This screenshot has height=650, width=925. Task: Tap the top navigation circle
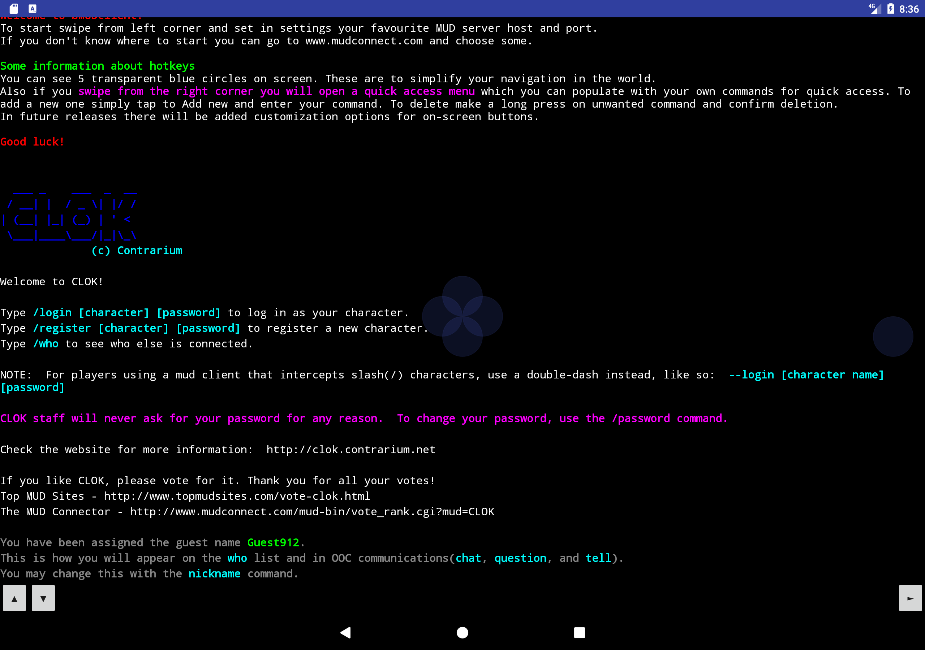coord(462,296)
